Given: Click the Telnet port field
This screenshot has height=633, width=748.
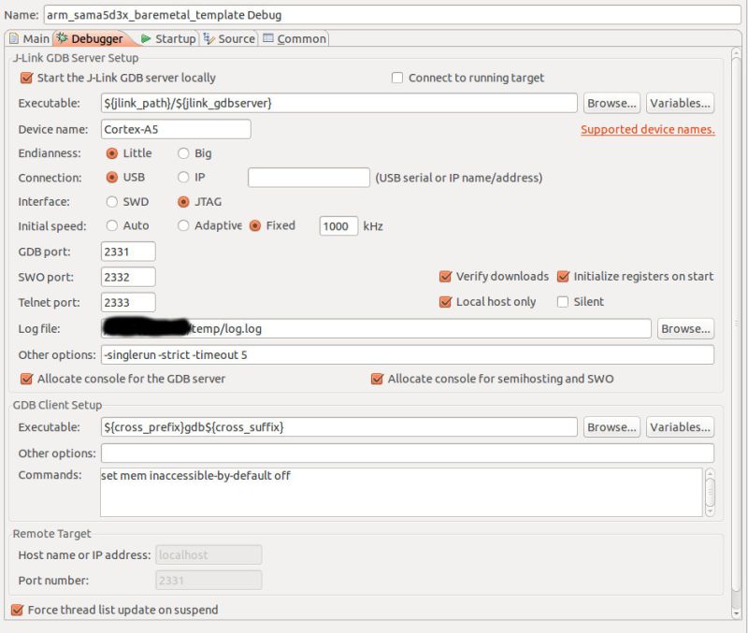Looking at the screenshot, I should pos(128,302).
